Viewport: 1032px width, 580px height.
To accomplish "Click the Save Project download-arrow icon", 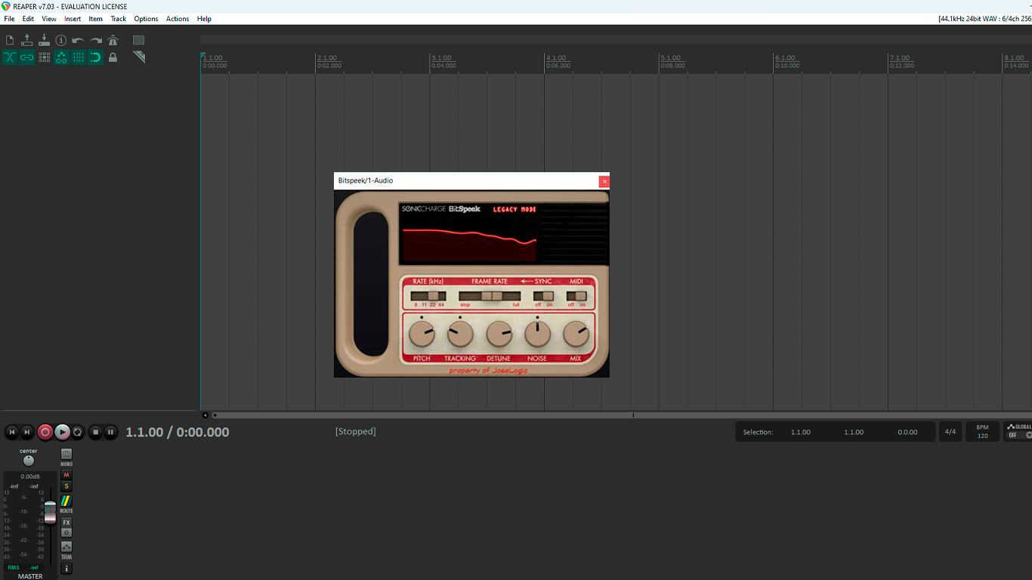I will coord(44,40).
